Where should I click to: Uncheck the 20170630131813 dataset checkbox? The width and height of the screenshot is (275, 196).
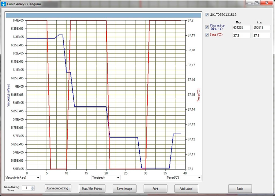[206, 15]
